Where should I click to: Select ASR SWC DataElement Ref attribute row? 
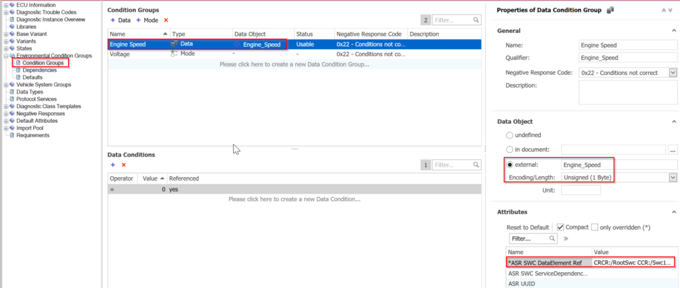click(591, 262)
